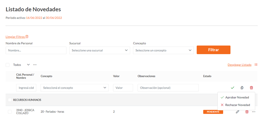269x117 pixels.
Task: Choose Aprobar Novedad from the popup menu
Action: tap(236, 97)
